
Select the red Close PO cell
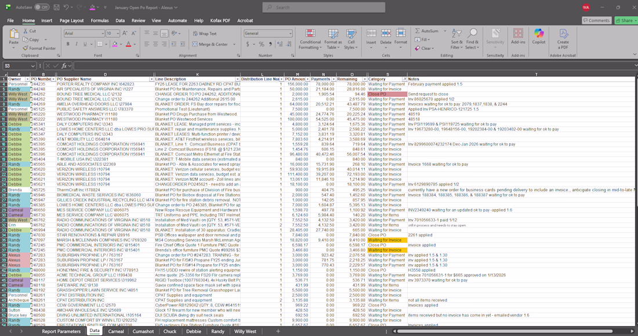click(x=387, y=94)
